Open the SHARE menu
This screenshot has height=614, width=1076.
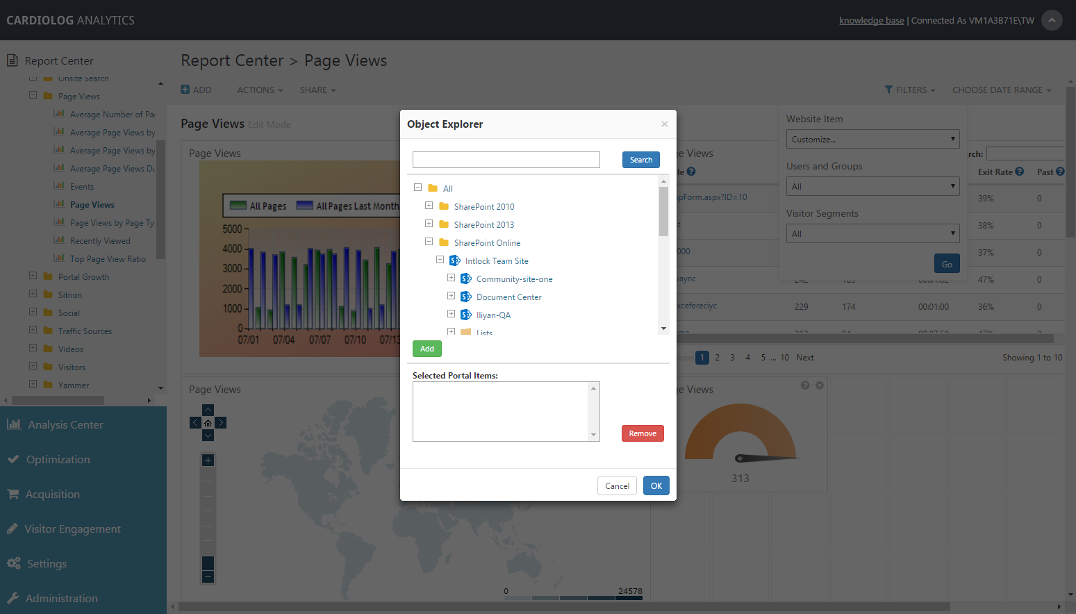click(x=317, y=90)
